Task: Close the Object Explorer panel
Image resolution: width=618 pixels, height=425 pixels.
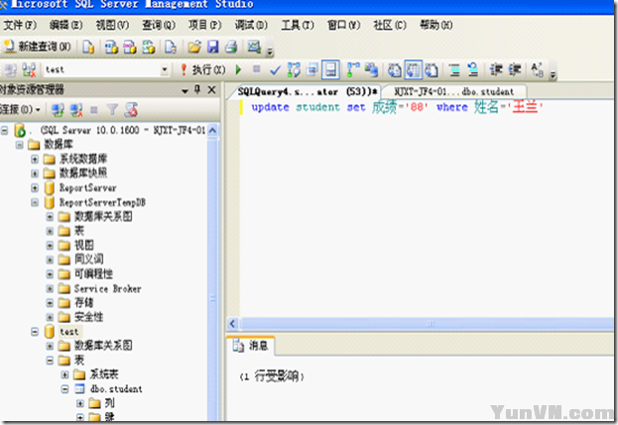Action: (x=211, y=90)
